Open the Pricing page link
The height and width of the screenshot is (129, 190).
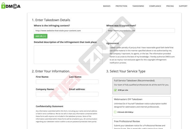click(170, 6)
